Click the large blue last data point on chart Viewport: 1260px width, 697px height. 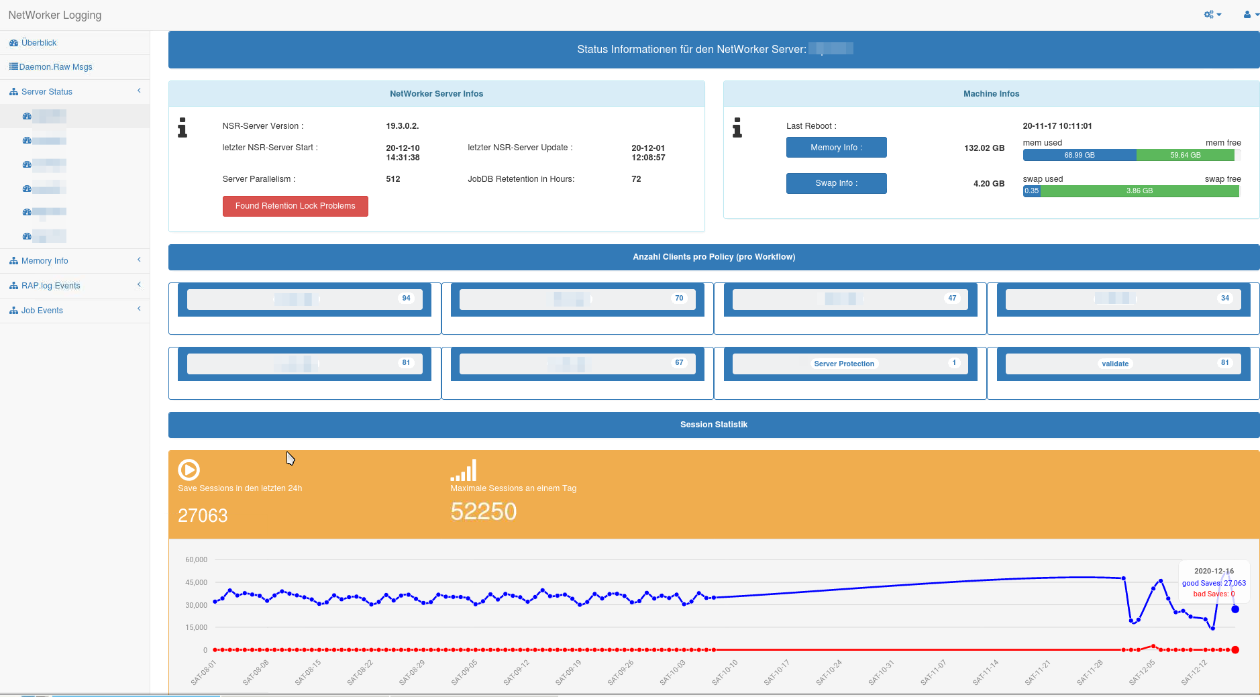coord(1235,609)
